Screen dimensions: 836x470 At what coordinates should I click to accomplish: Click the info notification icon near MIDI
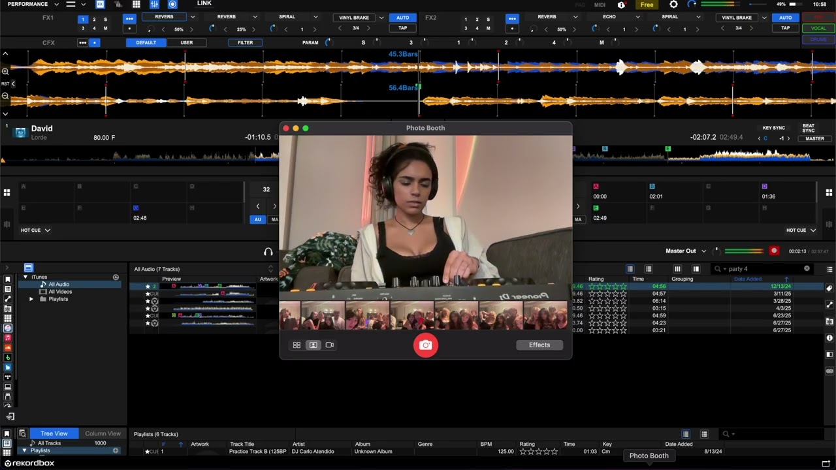tap(621, 5)
